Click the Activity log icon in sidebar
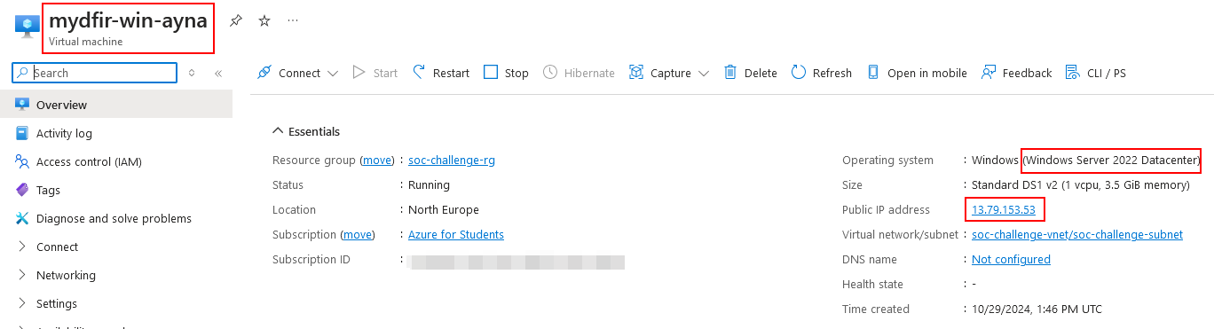The width and height of the screenshot is (1214, 329). click(x=22, y=133)
